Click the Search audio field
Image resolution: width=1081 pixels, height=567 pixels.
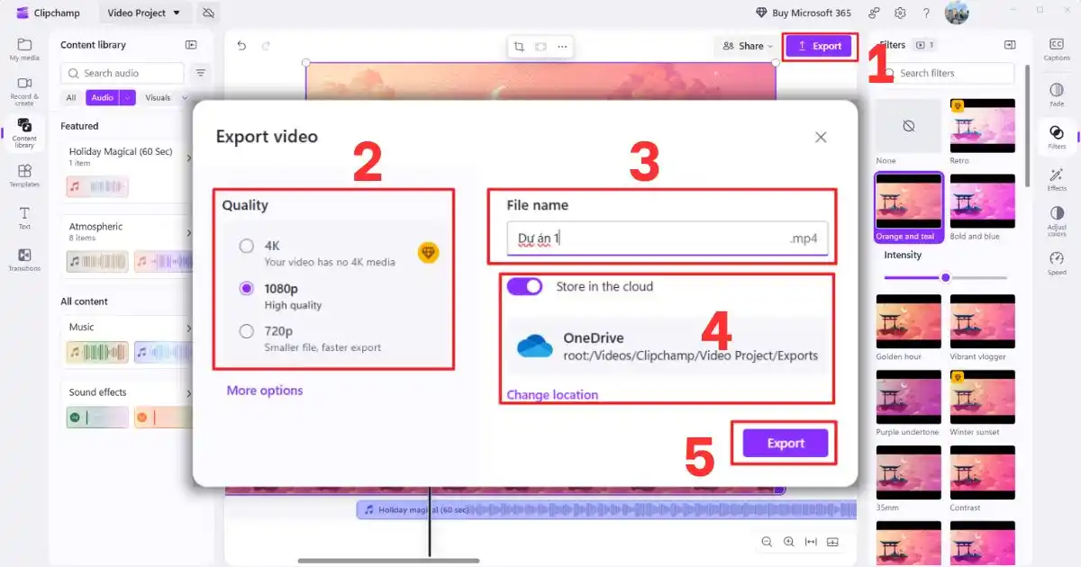(x=123, y=73)
